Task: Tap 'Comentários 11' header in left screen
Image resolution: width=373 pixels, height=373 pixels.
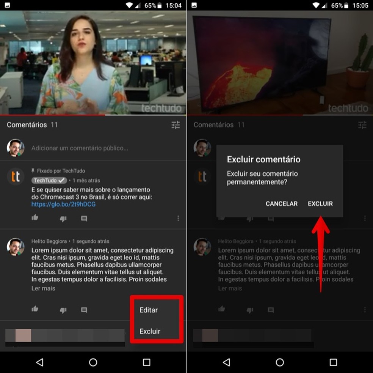Action: 32,125
